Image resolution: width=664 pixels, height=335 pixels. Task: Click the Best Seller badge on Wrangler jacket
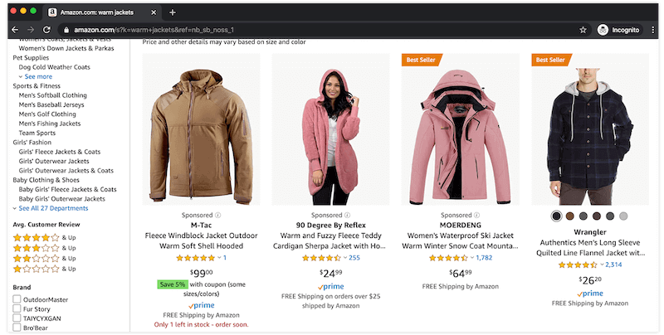pyautogui.click(x=551, y=60)
